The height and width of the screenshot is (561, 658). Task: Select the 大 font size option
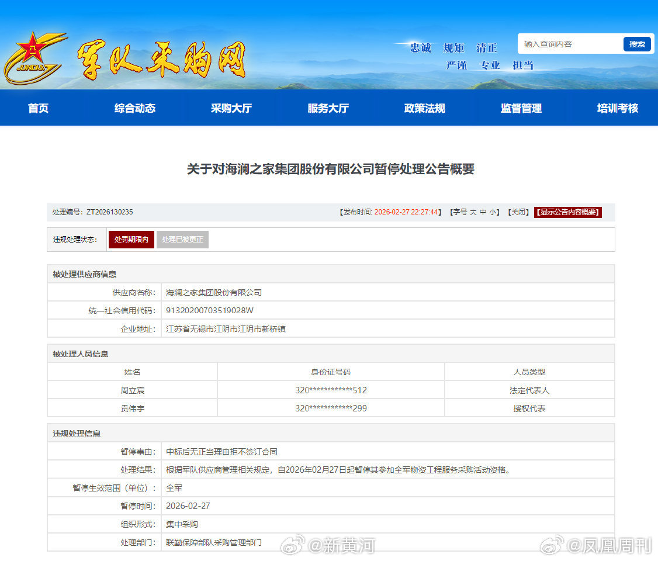(x=474, y=212)
